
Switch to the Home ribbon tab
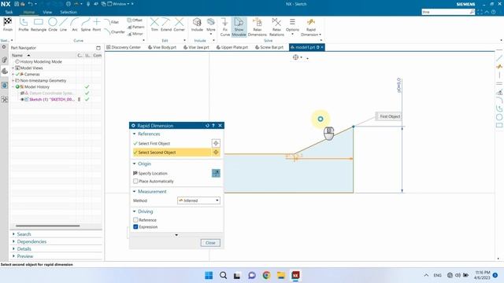click(29, 13)
